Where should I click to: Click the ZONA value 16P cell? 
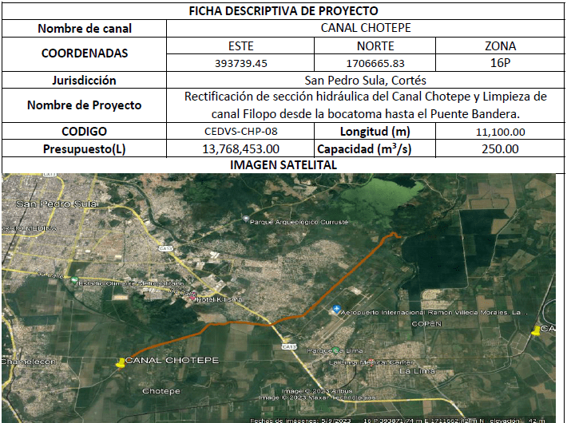pos(500,62)
